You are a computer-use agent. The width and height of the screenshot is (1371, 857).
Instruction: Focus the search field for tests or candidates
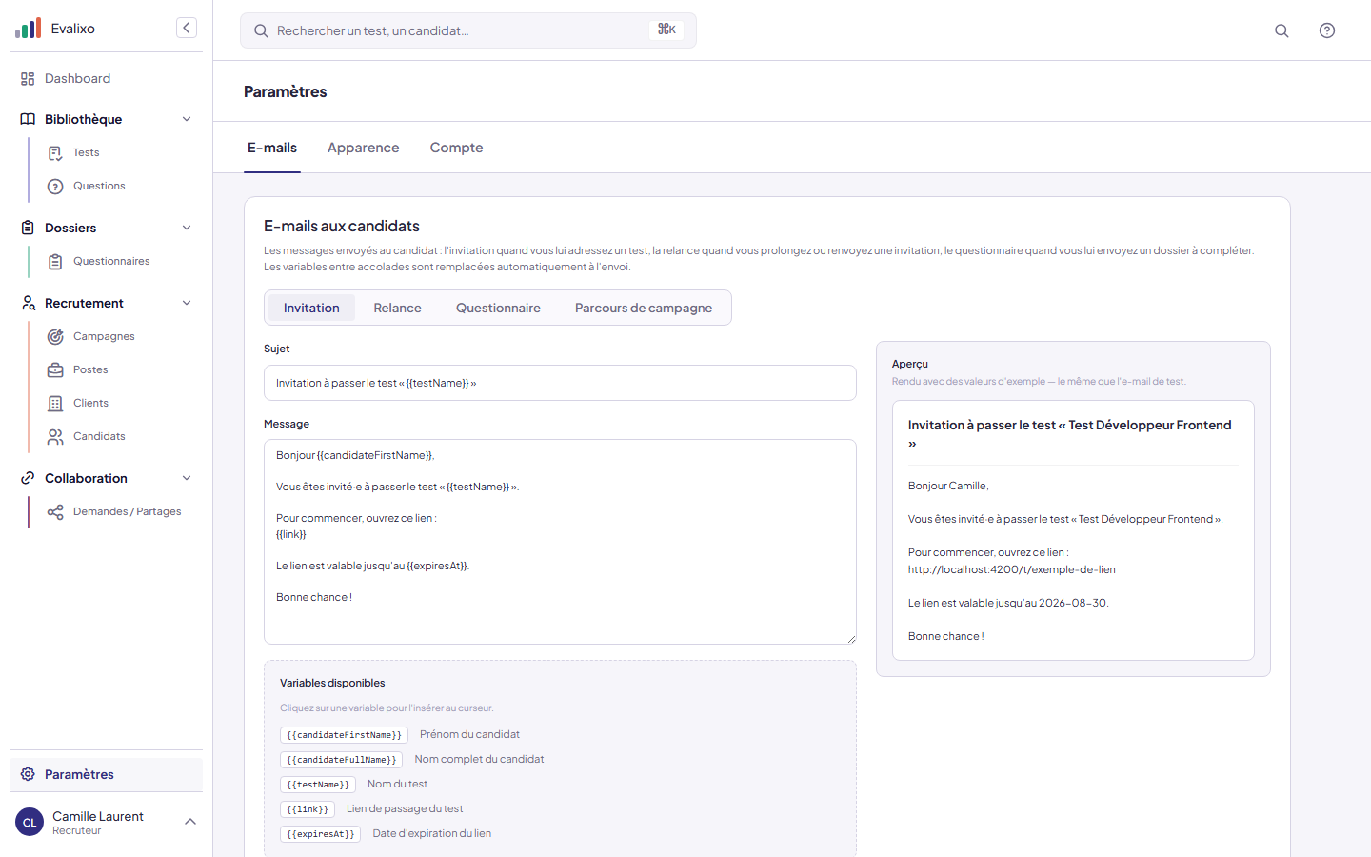[x=467, y=30]
